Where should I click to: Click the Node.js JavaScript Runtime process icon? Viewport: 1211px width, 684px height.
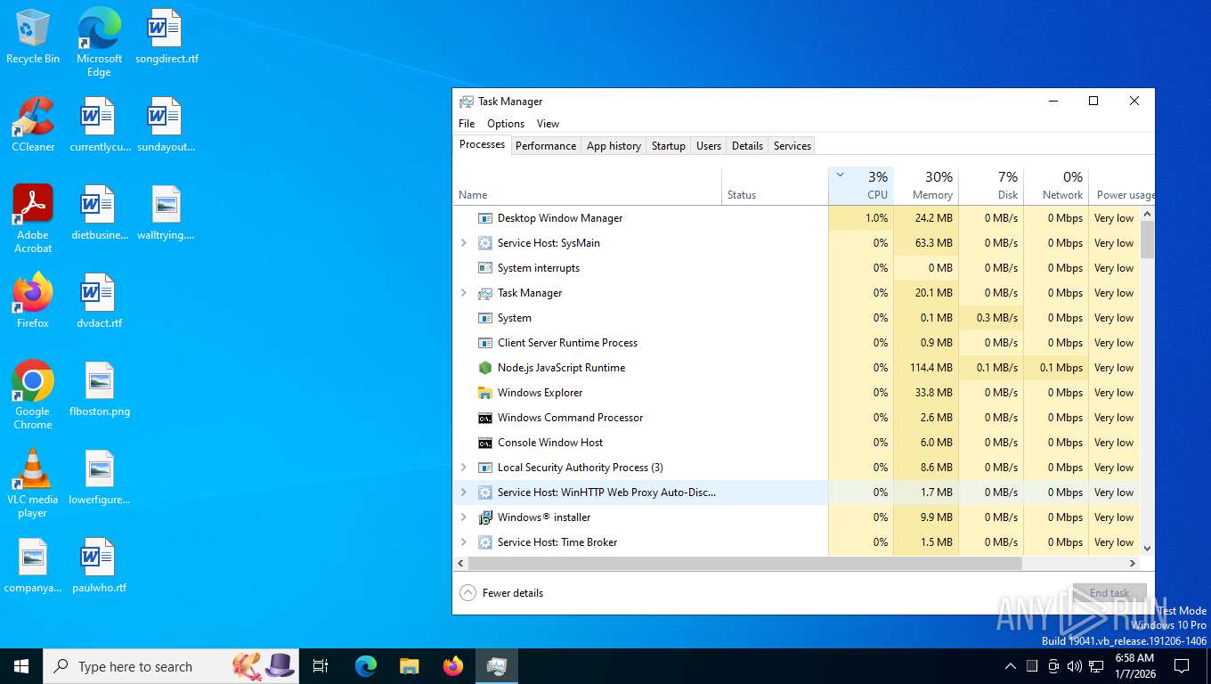click(x=485, y=368)
